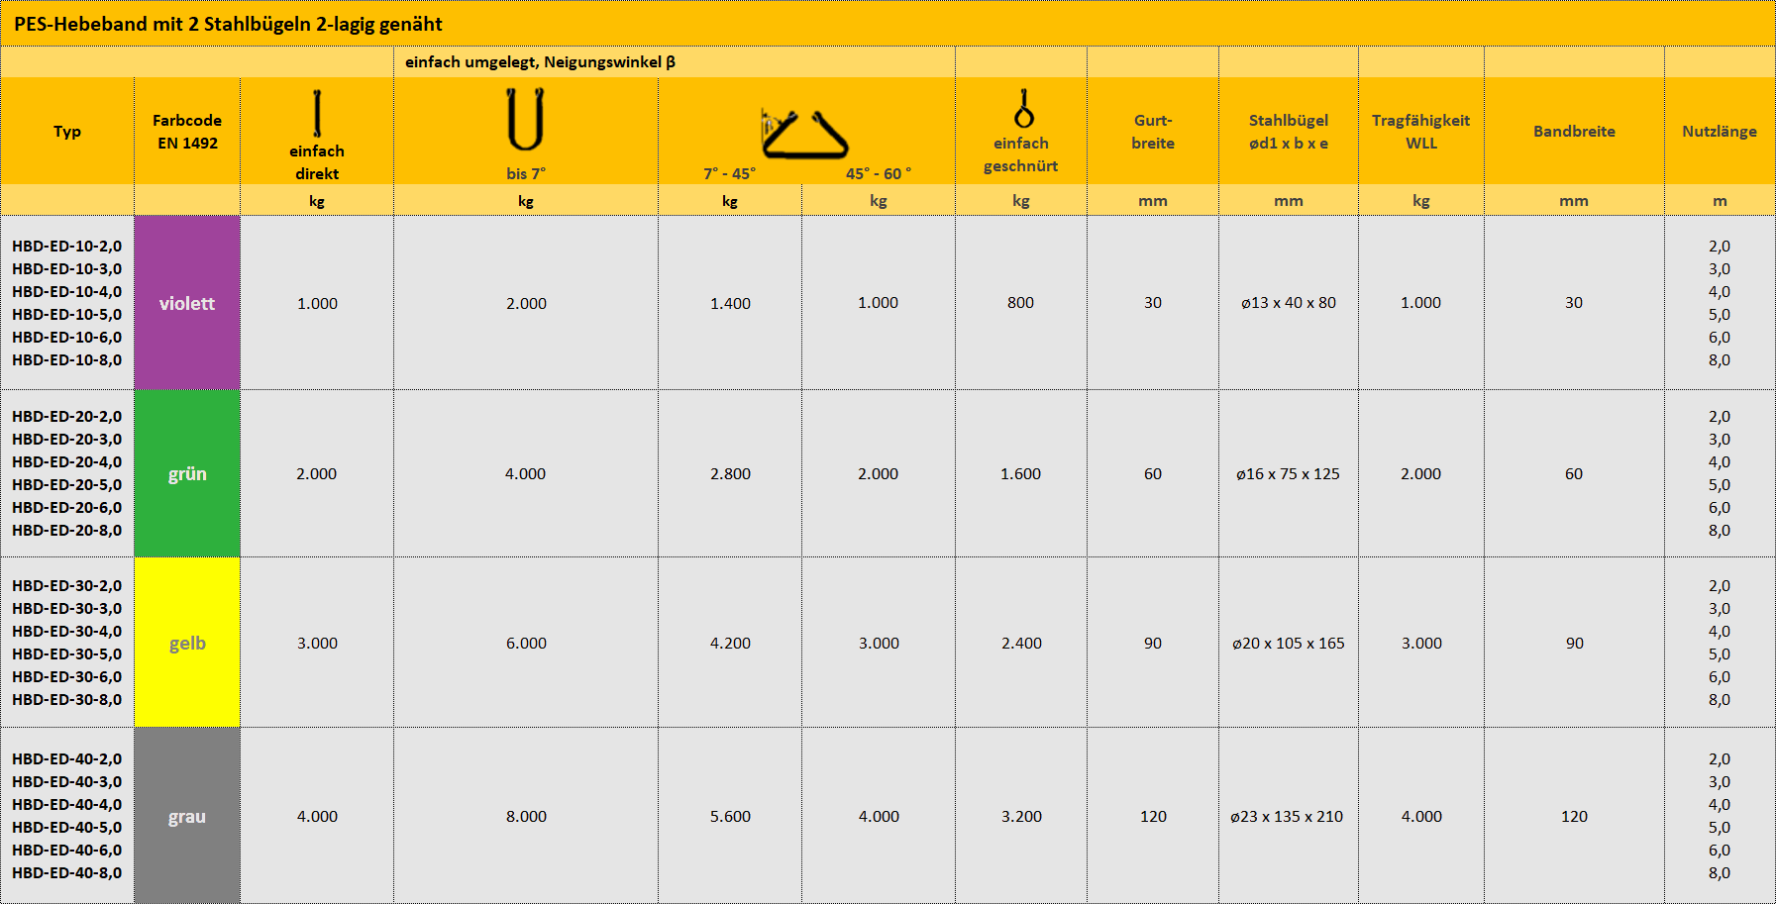Click the 'ø13 x 40 x 80' Stahlbügel cell

tap(1288, 303)
